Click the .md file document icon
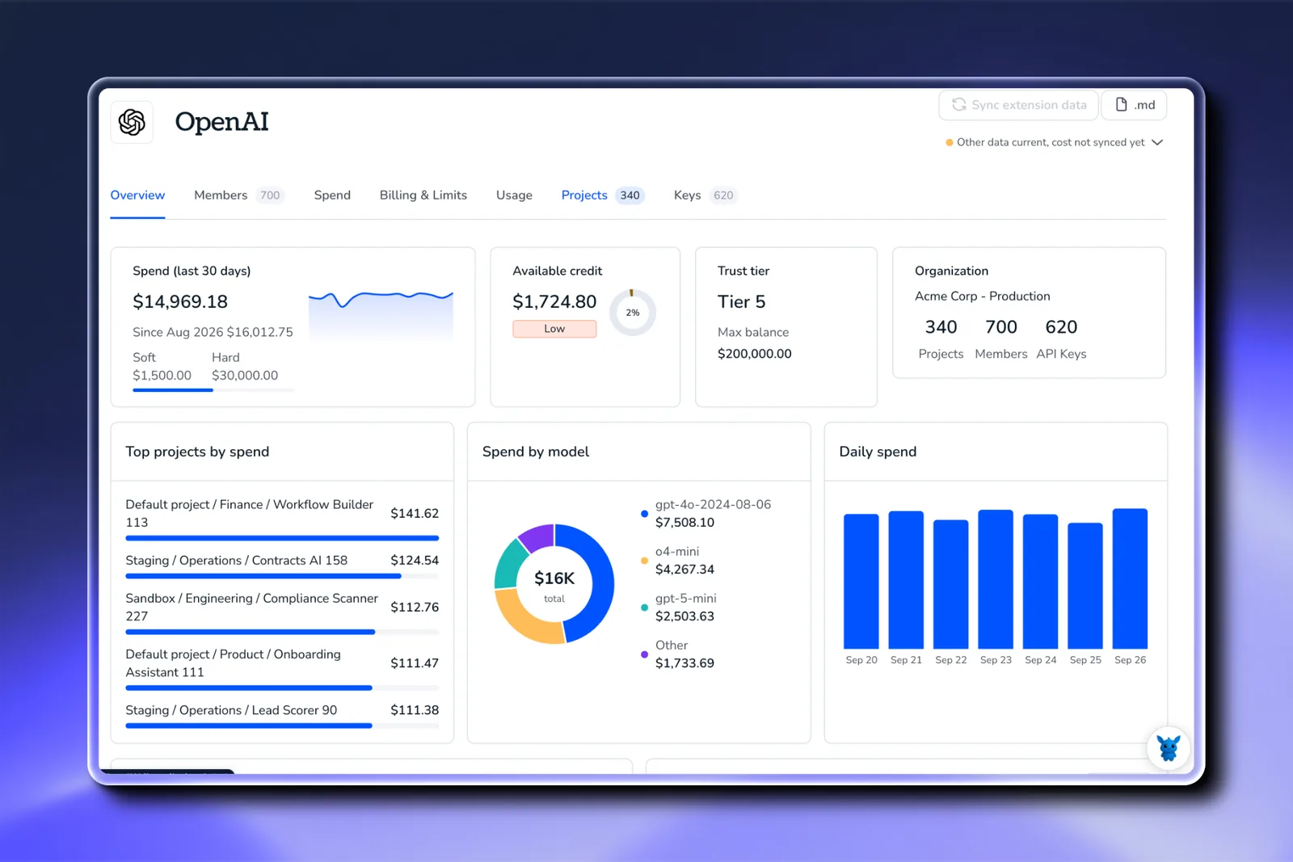 pos(1121,105)
